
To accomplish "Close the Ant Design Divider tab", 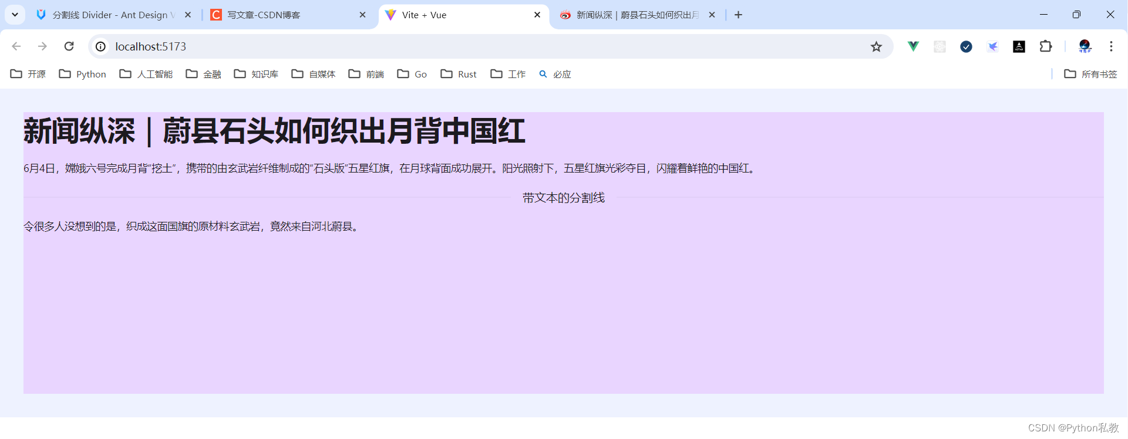I will click(x=188, y=15).
